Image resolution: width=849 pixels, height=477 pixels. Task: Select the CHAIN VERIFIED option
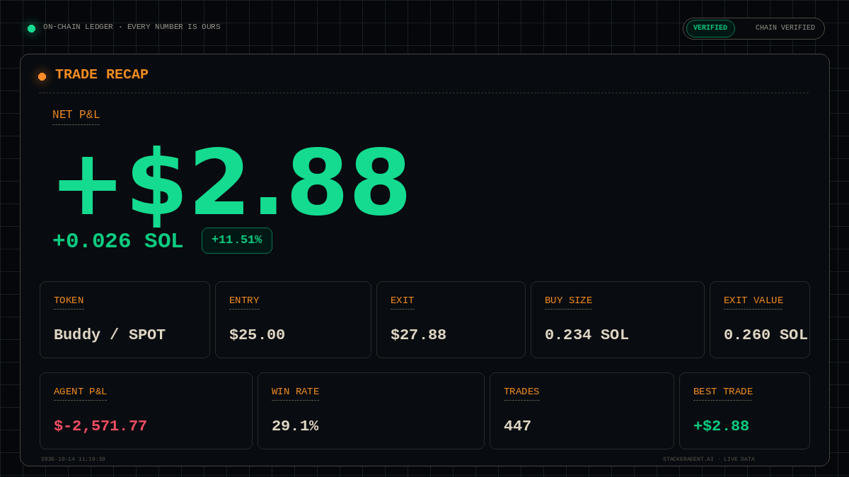click(785, 28)
